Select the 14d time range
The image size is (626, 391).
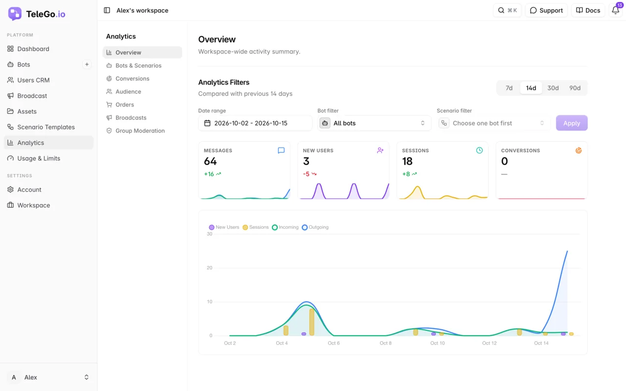(531, 88)
